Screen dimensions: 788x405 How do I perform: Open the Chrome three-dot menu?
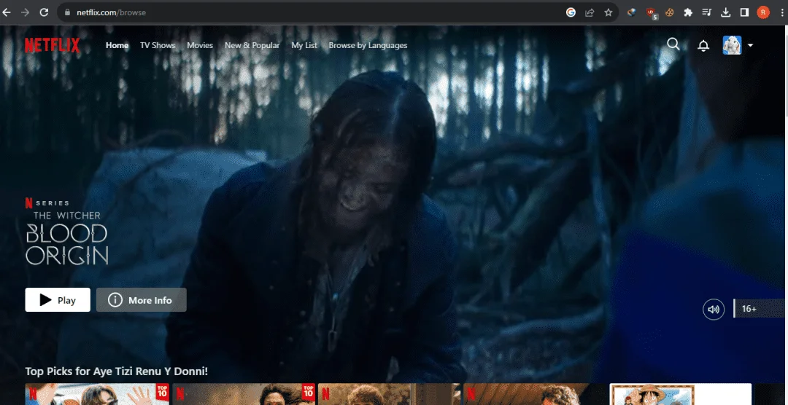tap(781, 12)
